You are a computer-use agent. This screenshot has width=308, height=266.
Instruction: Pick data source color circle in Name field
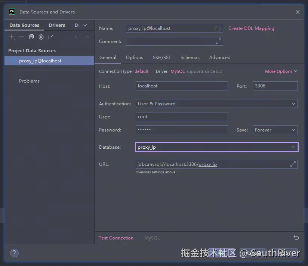218,28
